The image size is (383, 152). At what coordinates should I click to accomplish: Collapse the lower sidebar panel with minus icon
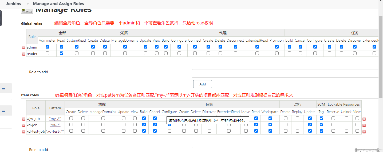click(3, 111)
